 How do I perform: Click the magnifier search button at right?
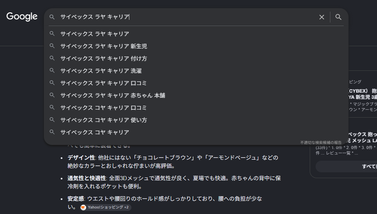(338, 17)
